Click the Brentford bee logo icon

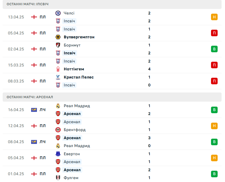click(58, 130)
